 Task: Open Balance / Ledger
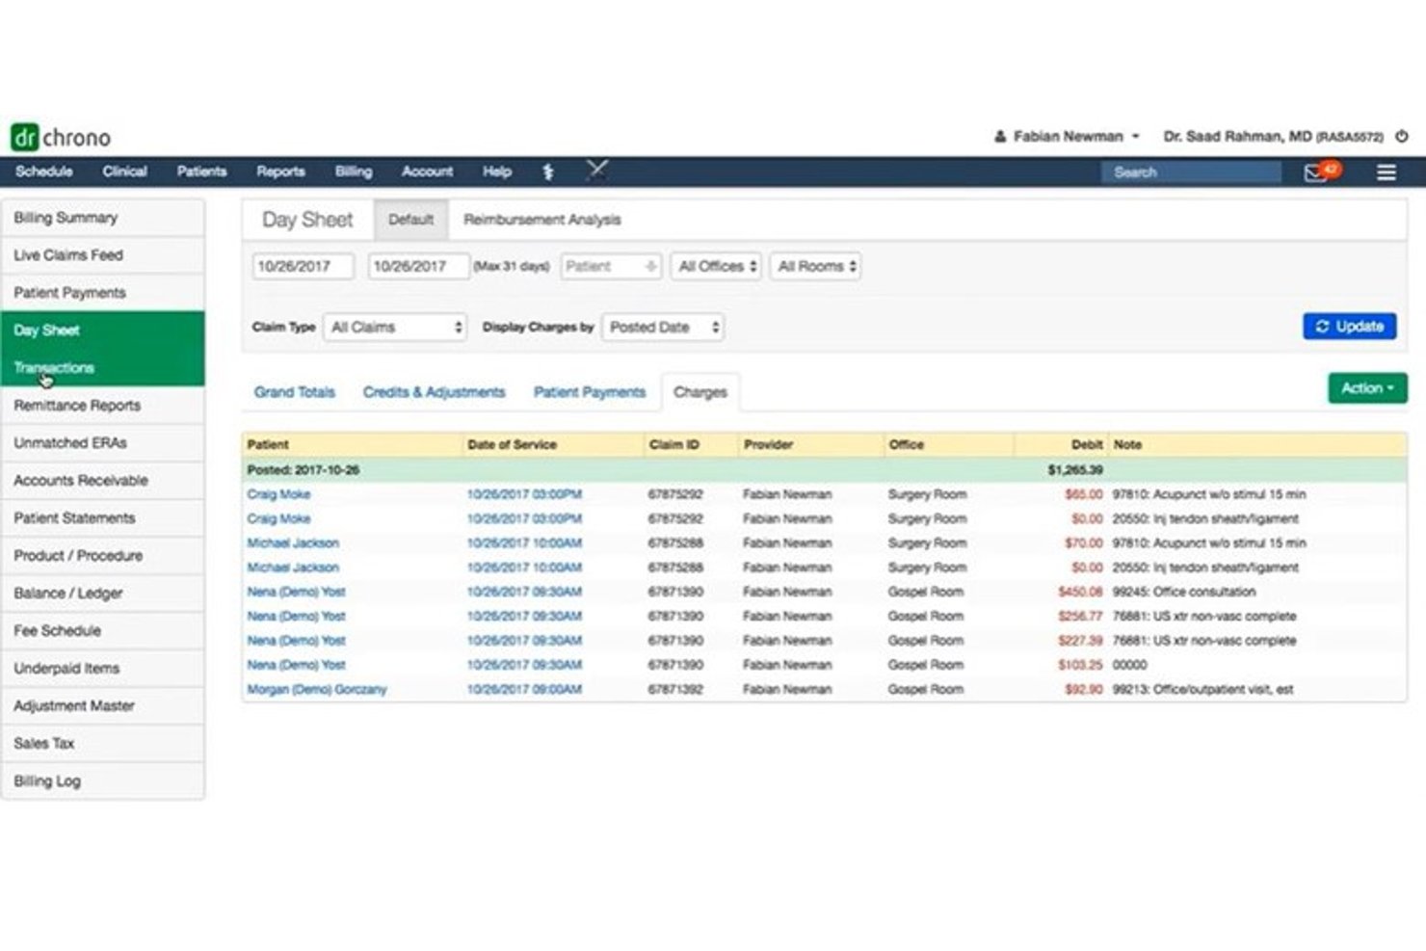(103, 594)
